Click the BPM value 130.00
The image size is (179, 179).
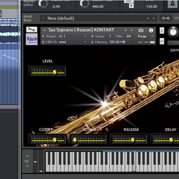(151, 6)
